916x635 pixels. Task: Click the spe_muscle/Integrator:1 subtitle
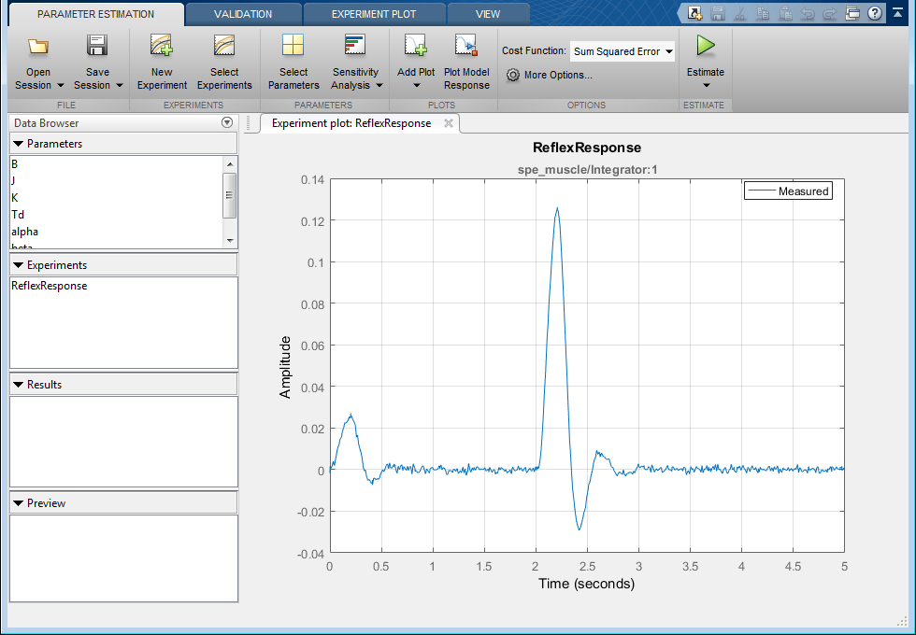click(x=588, y=170)
